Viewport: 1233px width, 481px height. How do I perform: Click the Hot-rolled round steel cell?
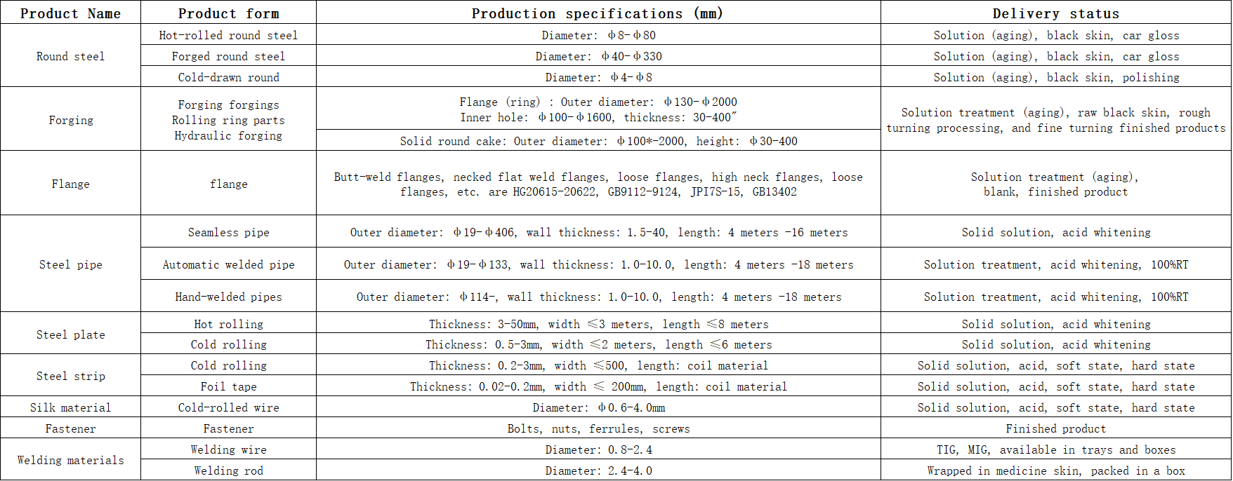[x=228, y=35]
